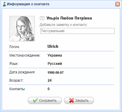Click the contact icon in the title bar

click(x=4, y=4)
